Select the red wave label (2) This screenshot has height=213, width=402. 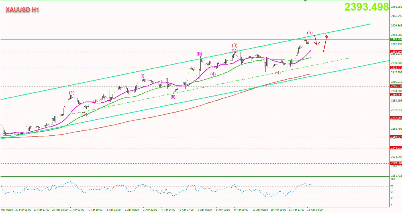click(x=84, y=114)
